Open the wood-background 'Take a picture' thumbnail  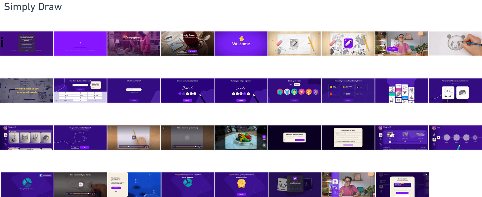point(187,137)
